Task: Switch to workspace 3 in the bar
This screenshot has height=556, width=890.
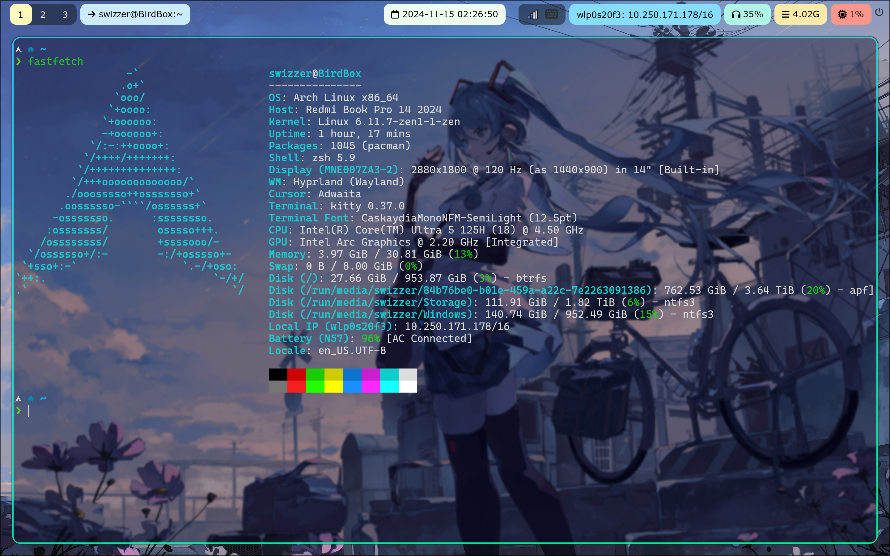Action: [65, 14]
